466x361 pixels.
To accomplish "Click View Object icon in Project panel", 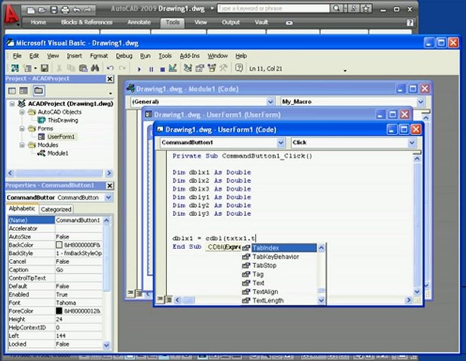I will [24, 91].
